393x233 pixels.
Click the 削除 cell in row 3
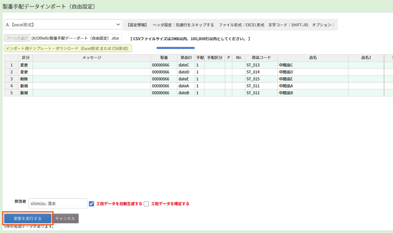[26, 79]
